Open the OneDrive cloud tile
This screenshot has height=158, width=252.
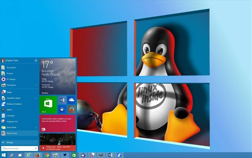tap(71, 100)
